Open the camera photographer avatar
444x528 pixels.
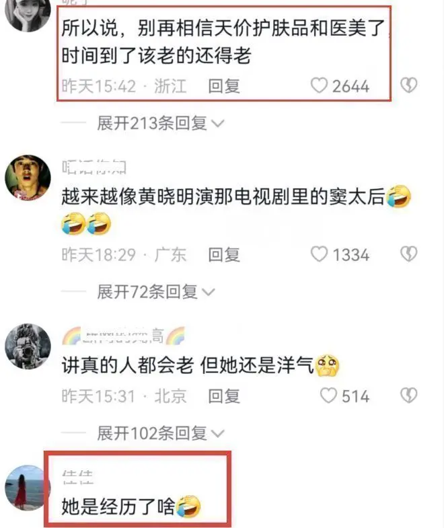(x=28, y=346)
